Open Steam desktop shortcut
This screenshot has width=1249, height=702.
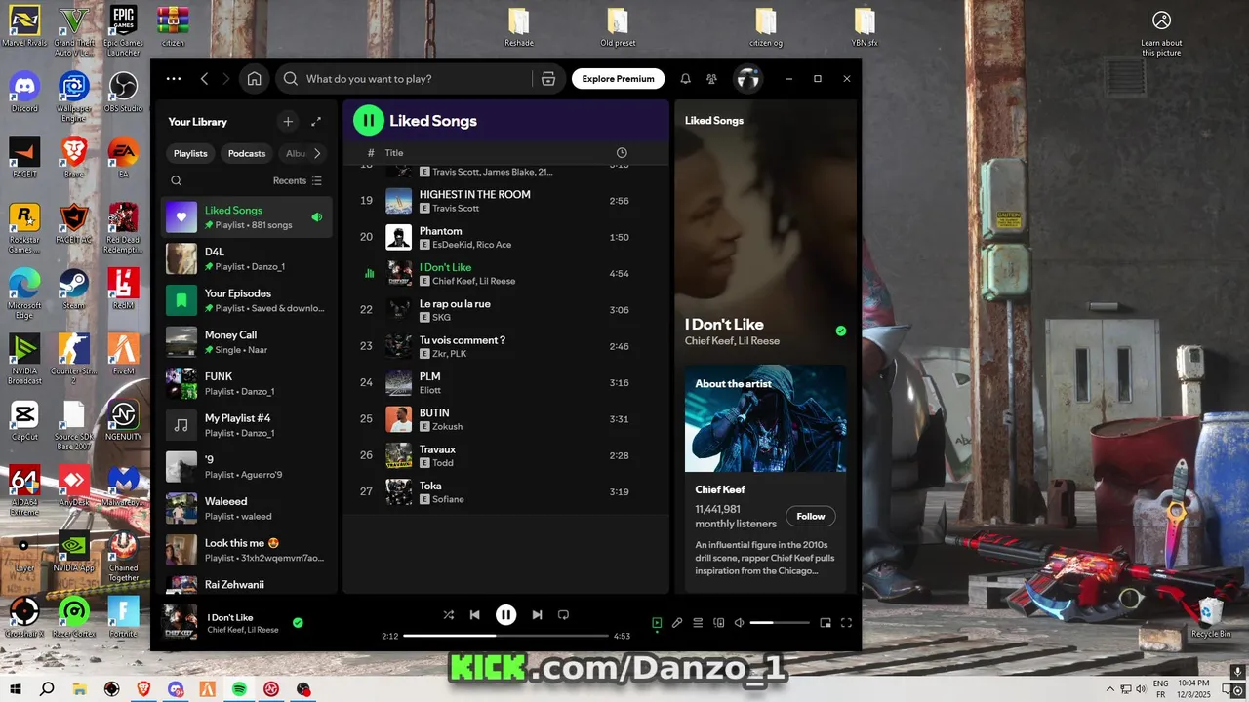pos(73,289)
